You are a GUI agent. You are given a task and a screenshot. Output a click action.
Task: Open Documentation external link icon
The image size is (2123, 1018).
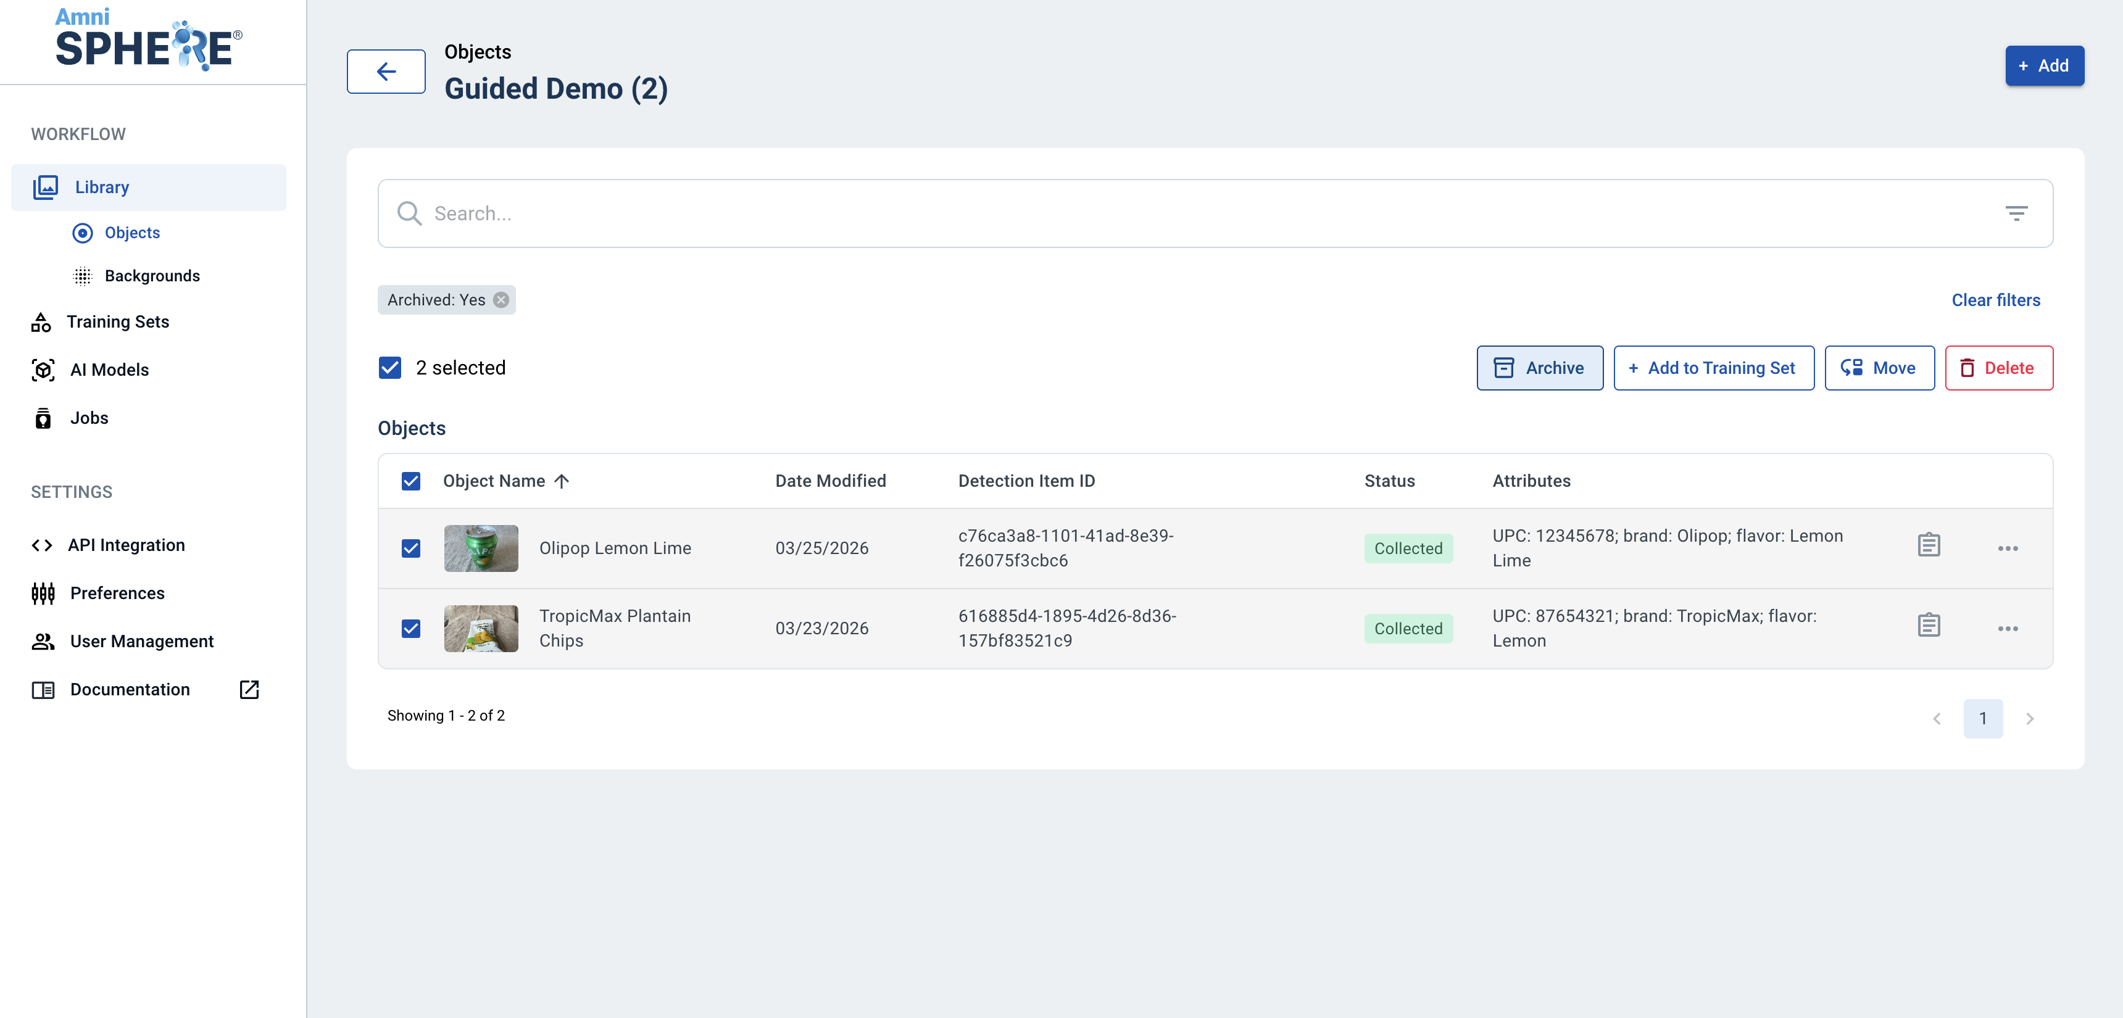[249, 689]
